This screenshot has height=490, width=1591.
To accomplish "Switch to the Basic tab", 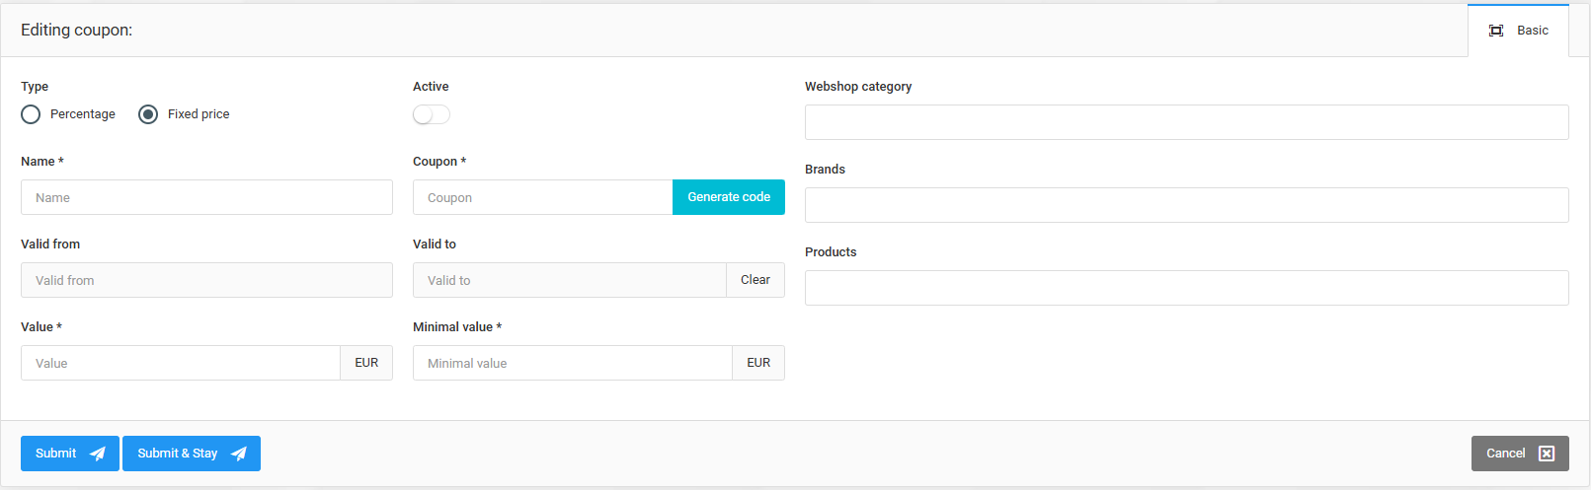I will tap(1532, 31).
